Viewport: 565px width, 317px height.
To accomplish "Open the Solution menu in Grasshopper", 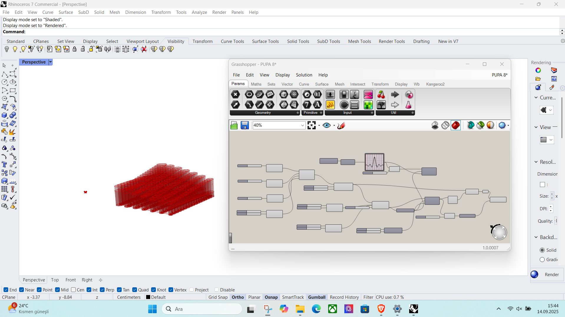I will click(x=304, y=75).
